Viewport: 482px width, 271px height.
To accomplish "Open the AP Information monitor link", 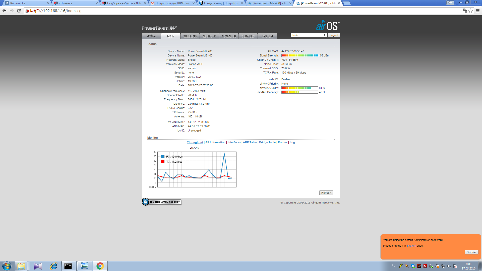I will (x=215, y=142).
